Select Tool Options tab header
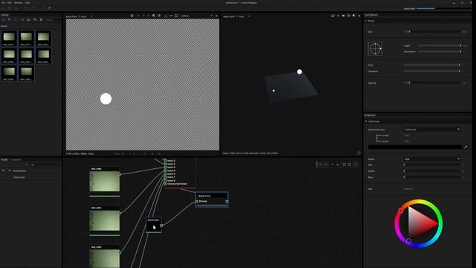Viewport: 476px width, 268px height. click(371, 15)
